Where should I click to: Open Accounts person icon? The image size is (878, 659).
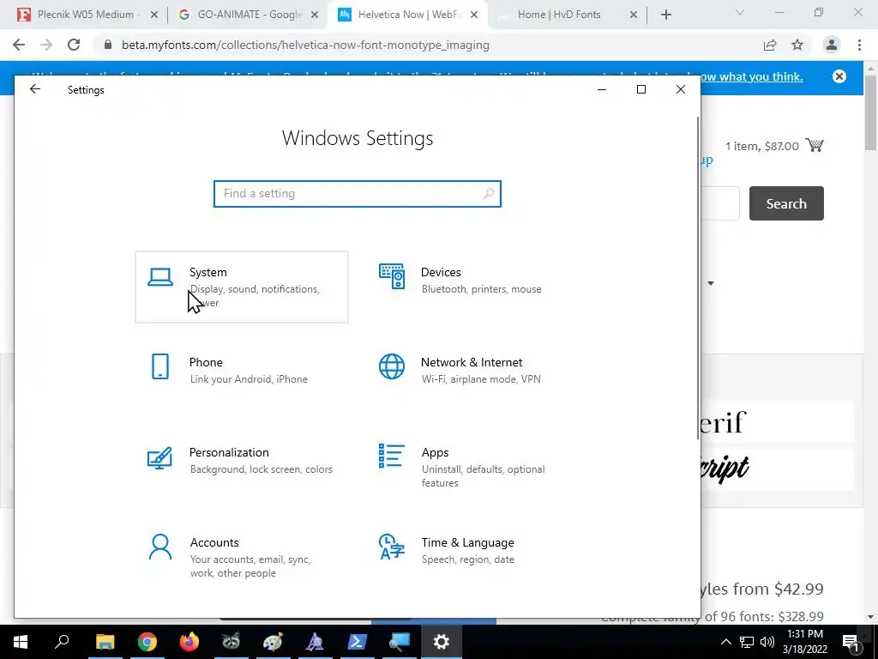pyautogui.click(x=160, y=547)
